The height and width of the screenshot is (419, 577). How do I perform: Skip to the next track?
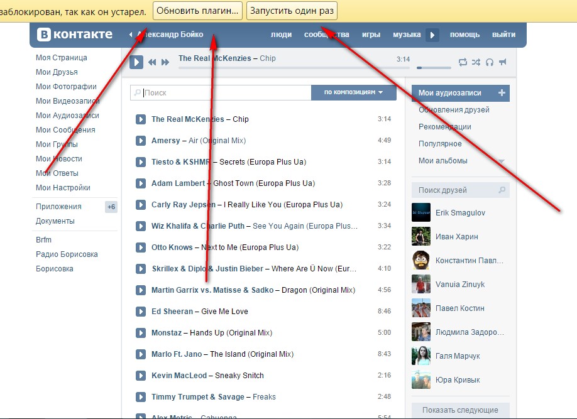pyautogui.click(x=165, y=62)
